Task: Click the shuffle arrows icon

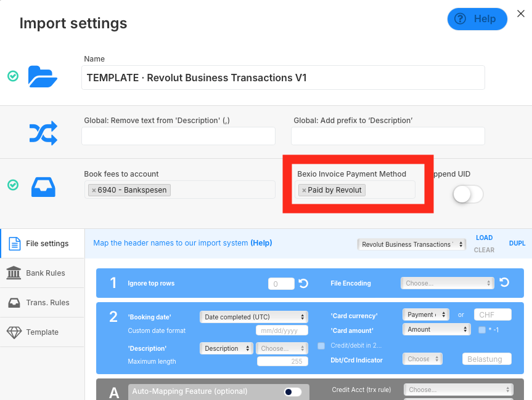Action: tap(43, 133)
